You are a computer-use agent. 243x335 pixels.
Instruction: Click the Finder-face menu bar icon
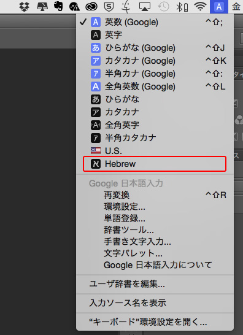pos(126,7)
